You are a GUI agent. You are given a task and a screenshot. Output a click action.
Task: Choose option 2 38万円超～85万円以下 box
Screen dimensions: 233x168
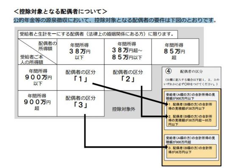191,120
